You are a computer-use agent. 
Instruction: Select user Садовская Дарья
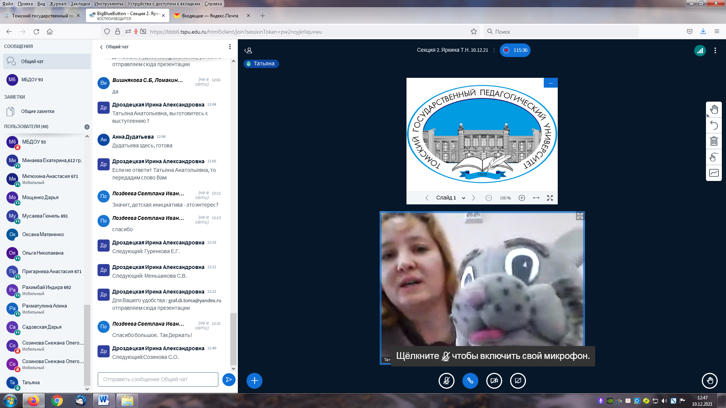click(45, 327)
